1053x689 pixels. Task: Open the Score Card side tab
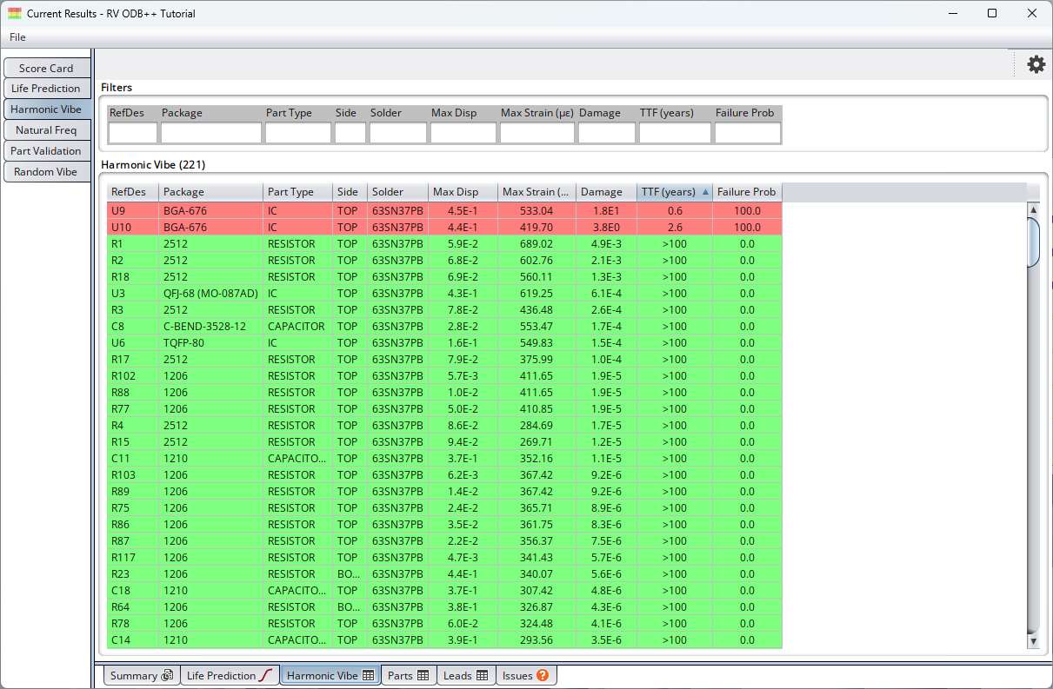(46, 69)
